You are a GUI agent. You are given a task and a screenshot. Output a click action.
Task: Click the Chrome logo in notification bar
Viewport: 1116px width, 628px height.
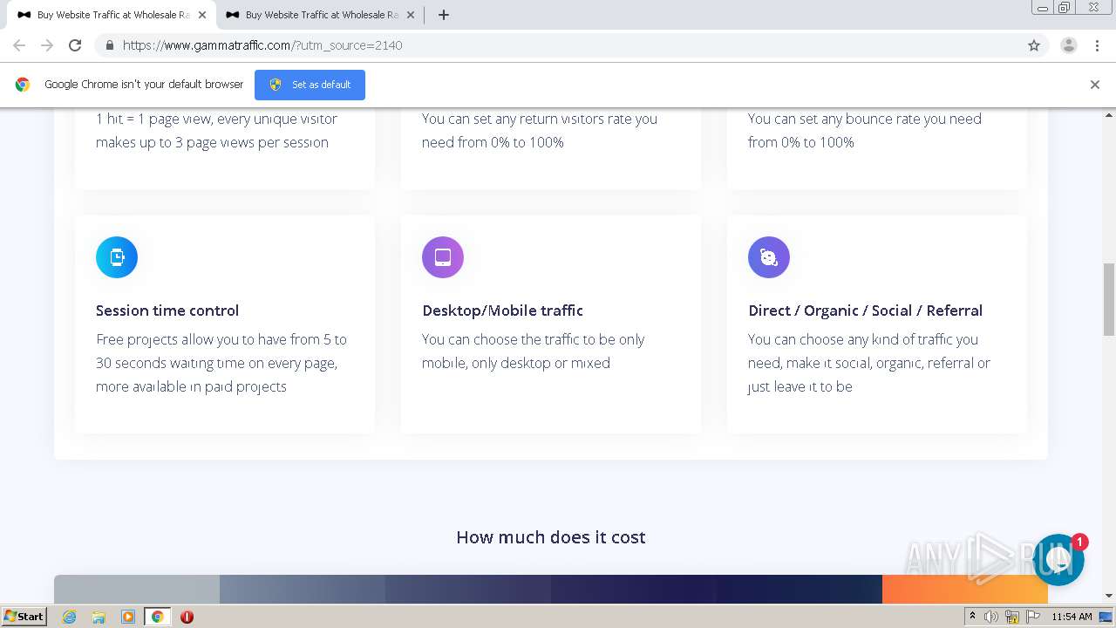click(x=23, y=85)
